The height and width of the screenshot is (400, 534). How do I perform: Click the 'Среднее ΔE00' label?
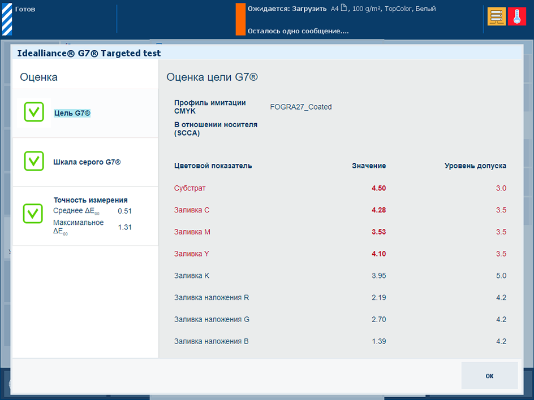tap(76, 211)
